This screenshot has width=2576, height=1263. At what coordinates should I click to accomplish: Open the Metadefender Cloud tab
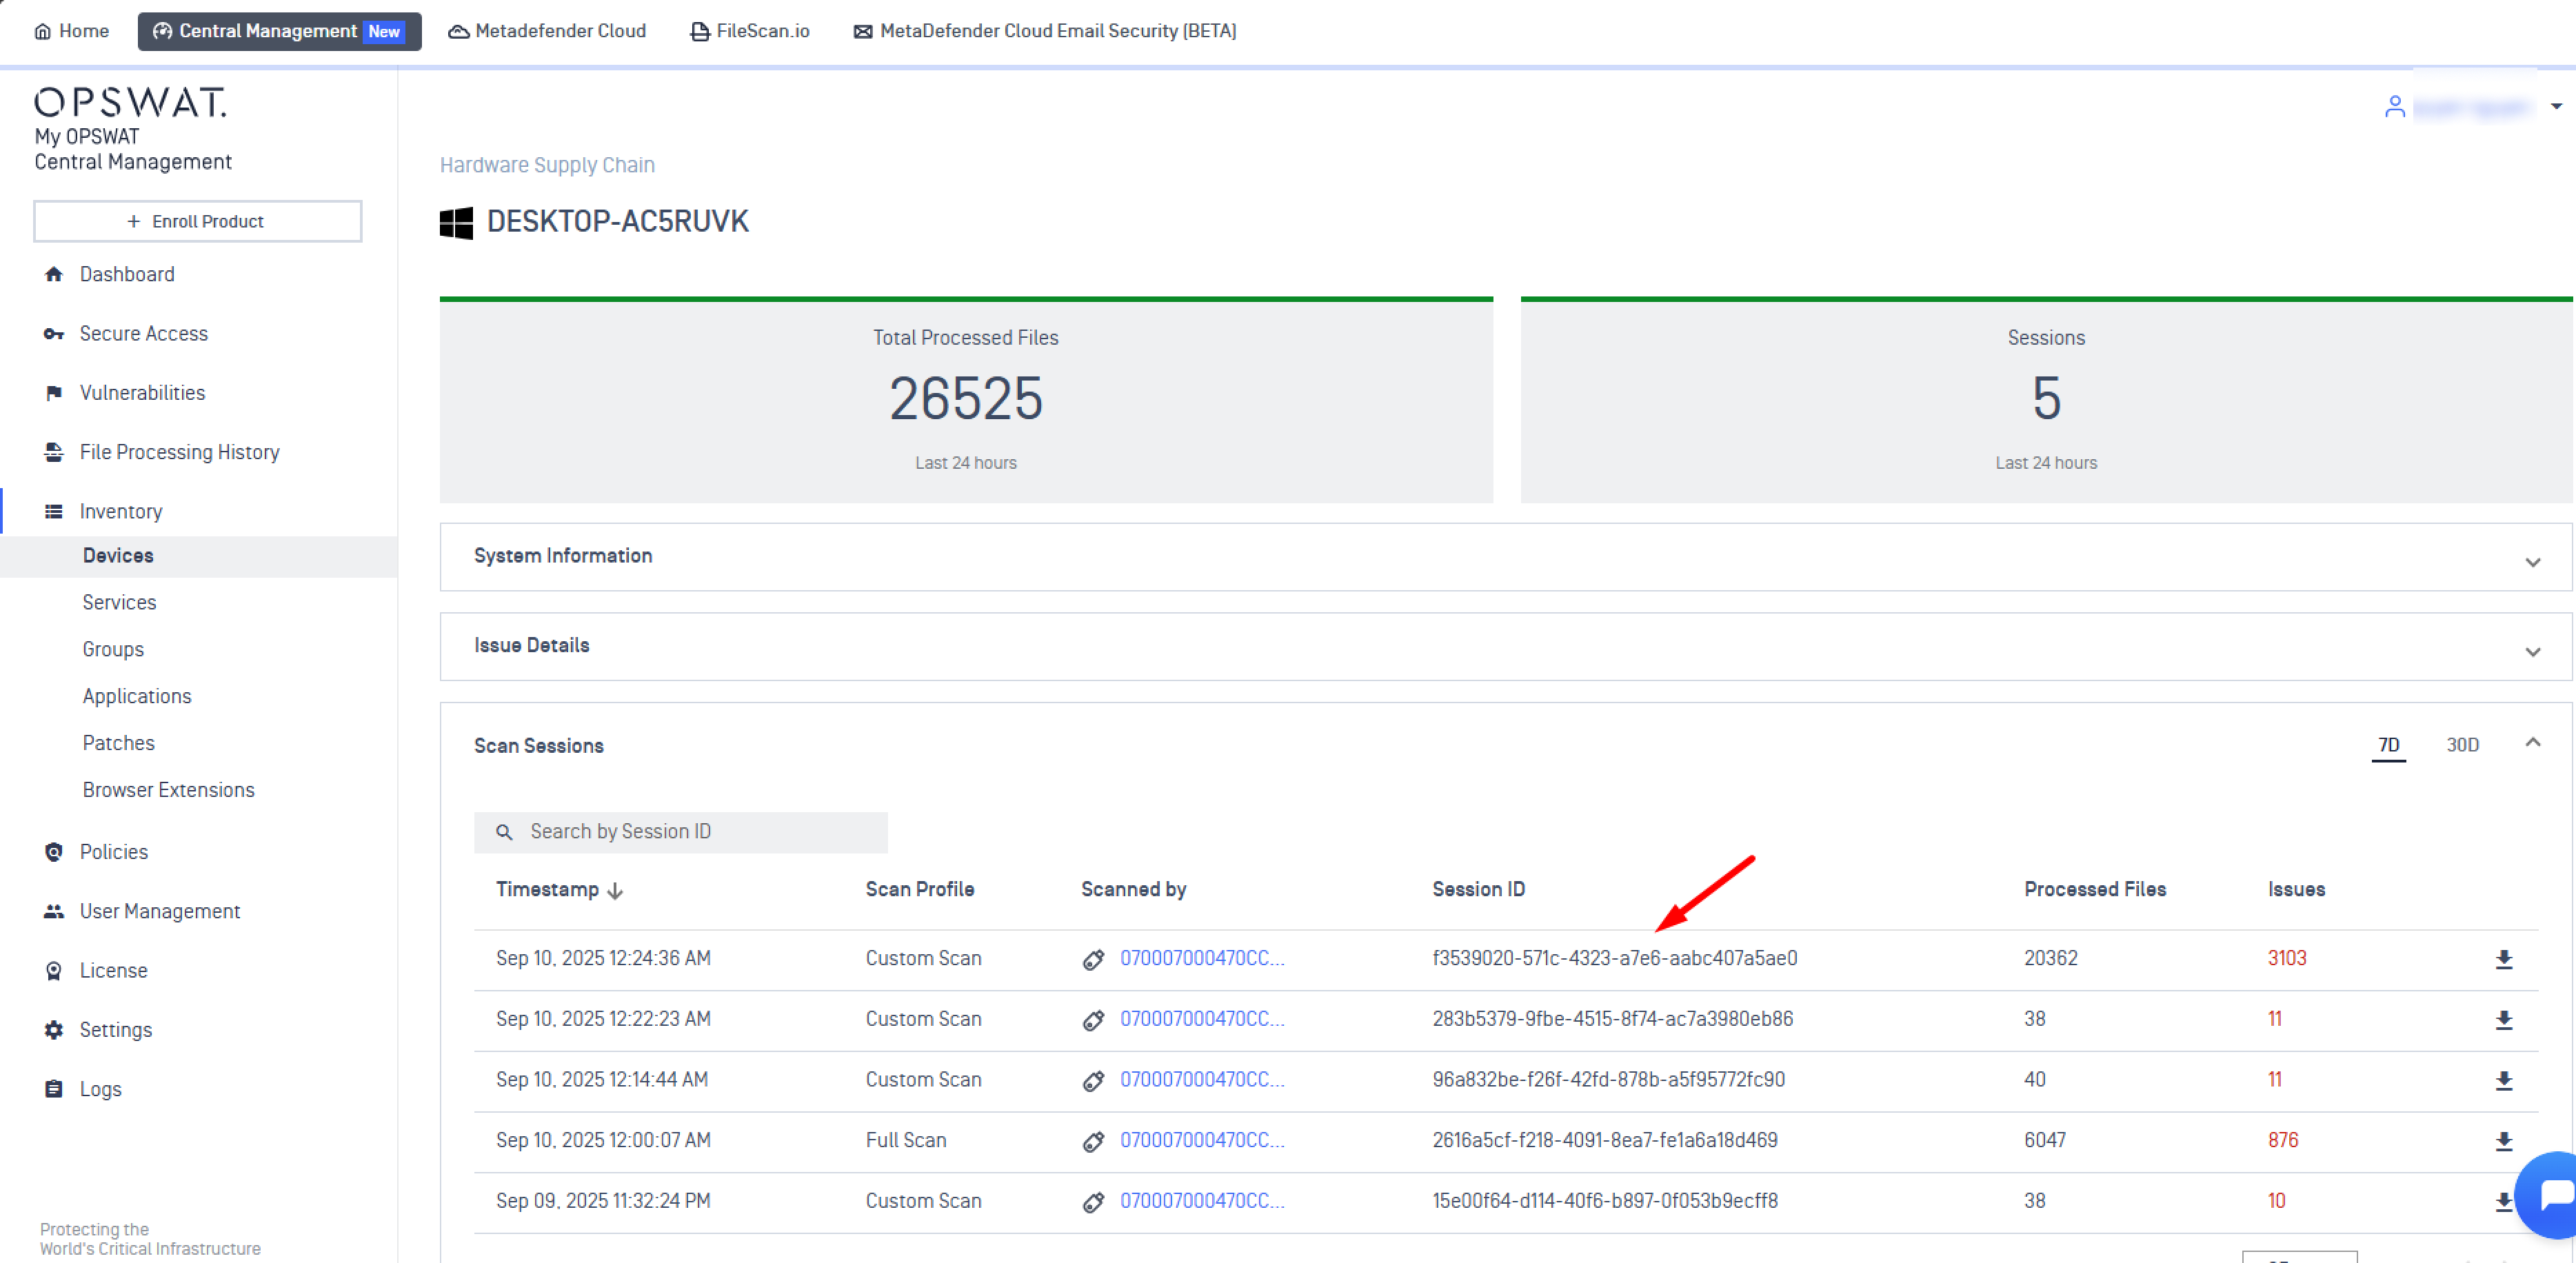coord(547,31)
